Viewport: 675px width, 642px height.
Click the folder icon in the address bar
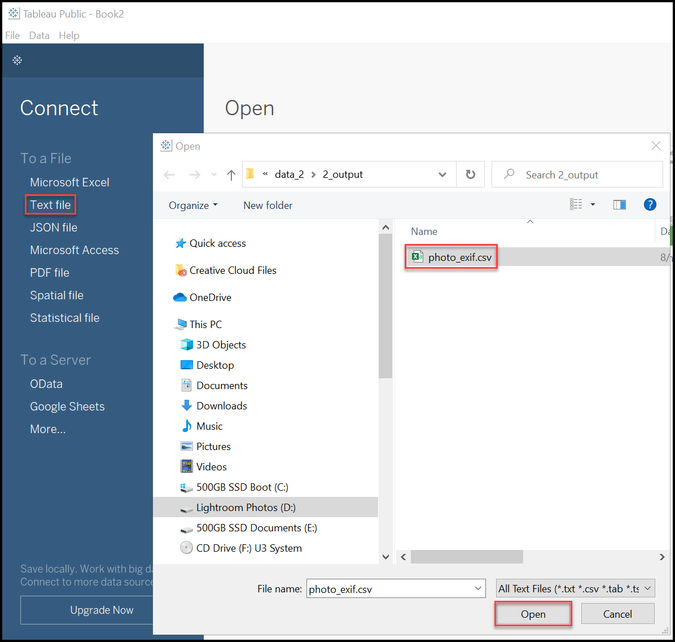point(250,174)
